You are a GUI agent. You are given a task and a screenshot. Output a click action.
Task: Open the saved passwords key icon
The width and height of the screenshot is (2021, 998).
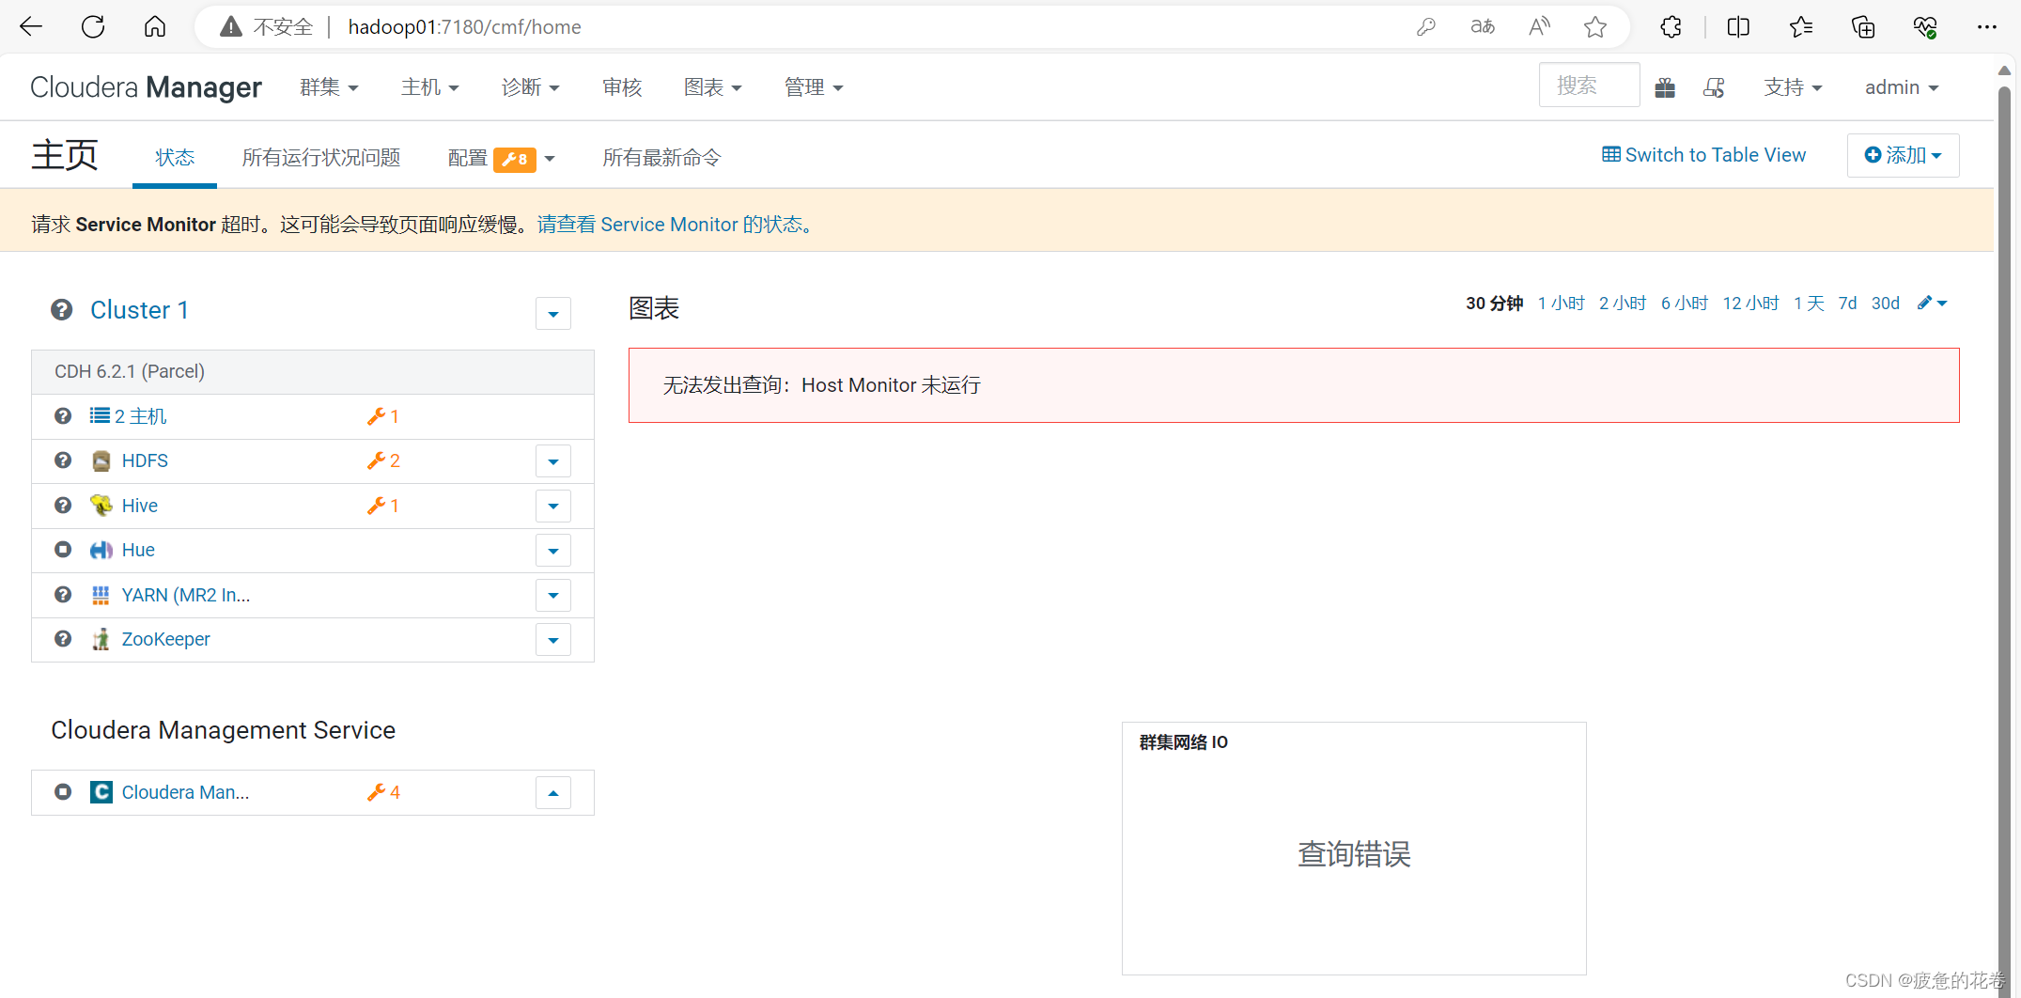click(1426, 27)
